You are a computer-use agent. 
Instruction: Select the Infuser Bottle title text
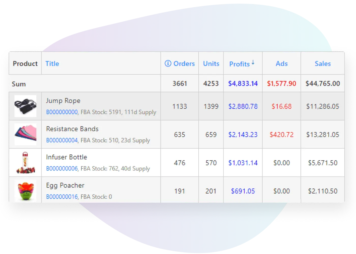(x=67, y=157)
